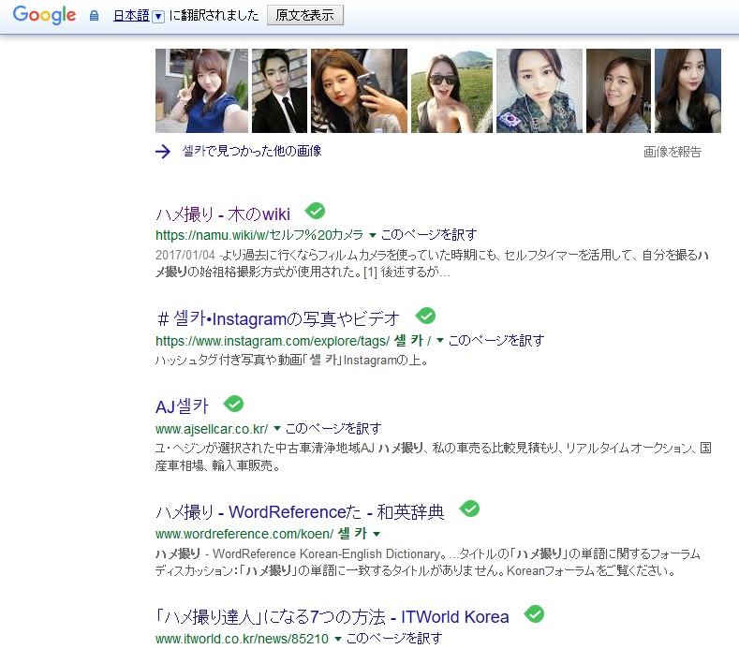
Task: Open 셀카で見つかった他の画像 link
Action: (x=252, y=151)
